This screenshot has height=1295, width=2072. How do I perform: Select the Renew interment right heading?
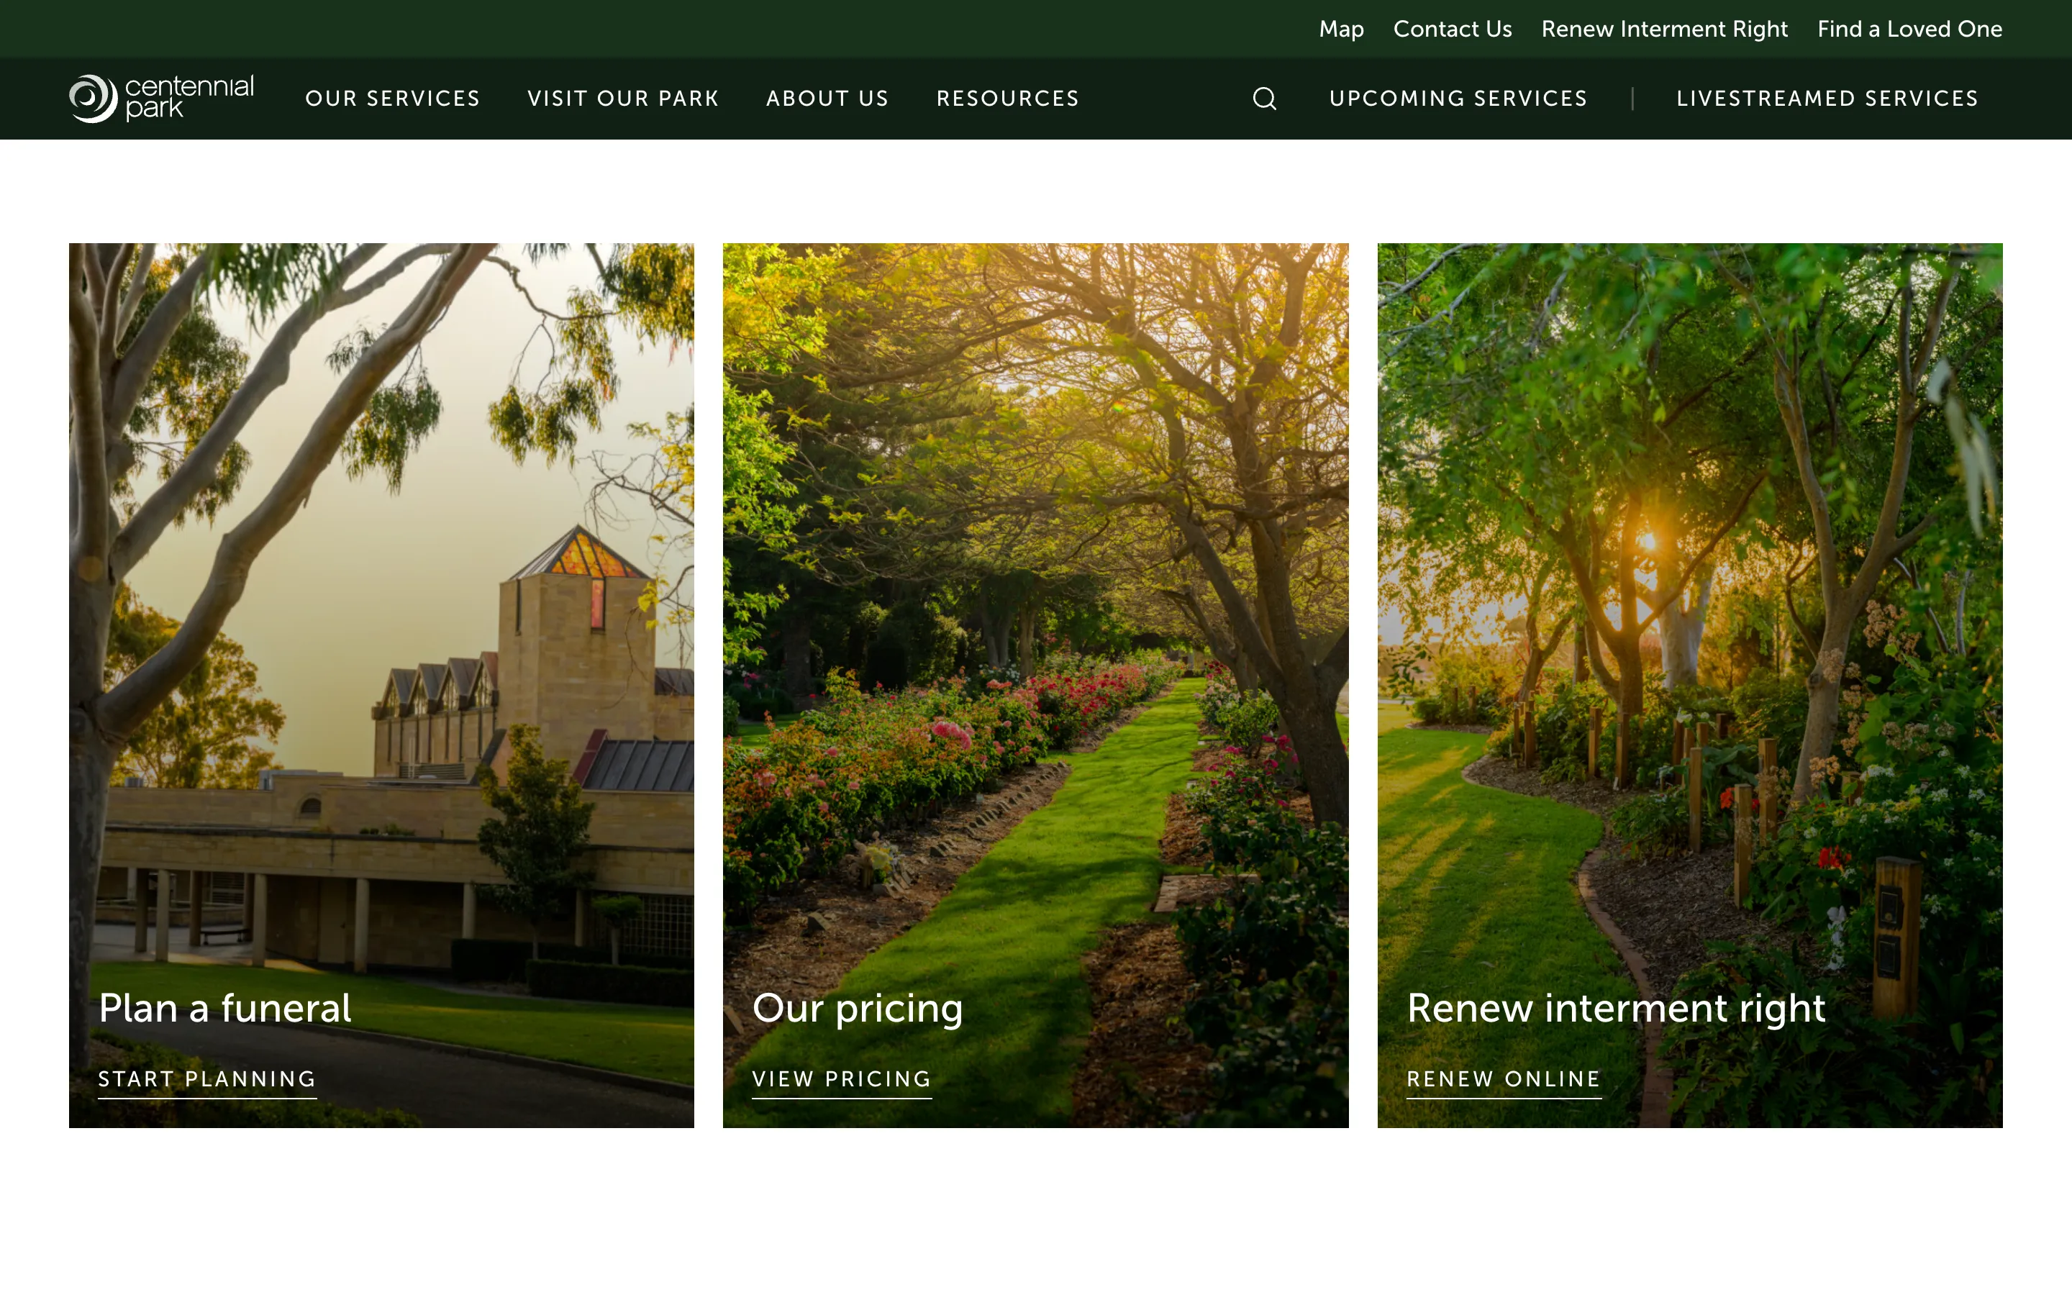pyautogui.click(x=1616, y=1008)
